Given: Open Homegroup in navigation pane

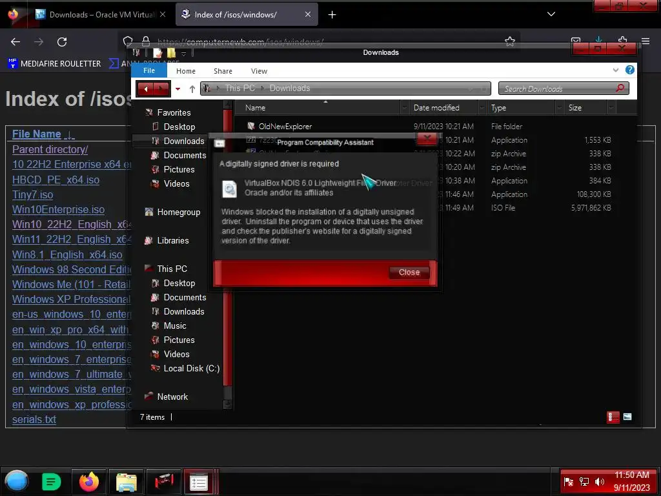Looking at the screenshot, I should coord(178,212).
